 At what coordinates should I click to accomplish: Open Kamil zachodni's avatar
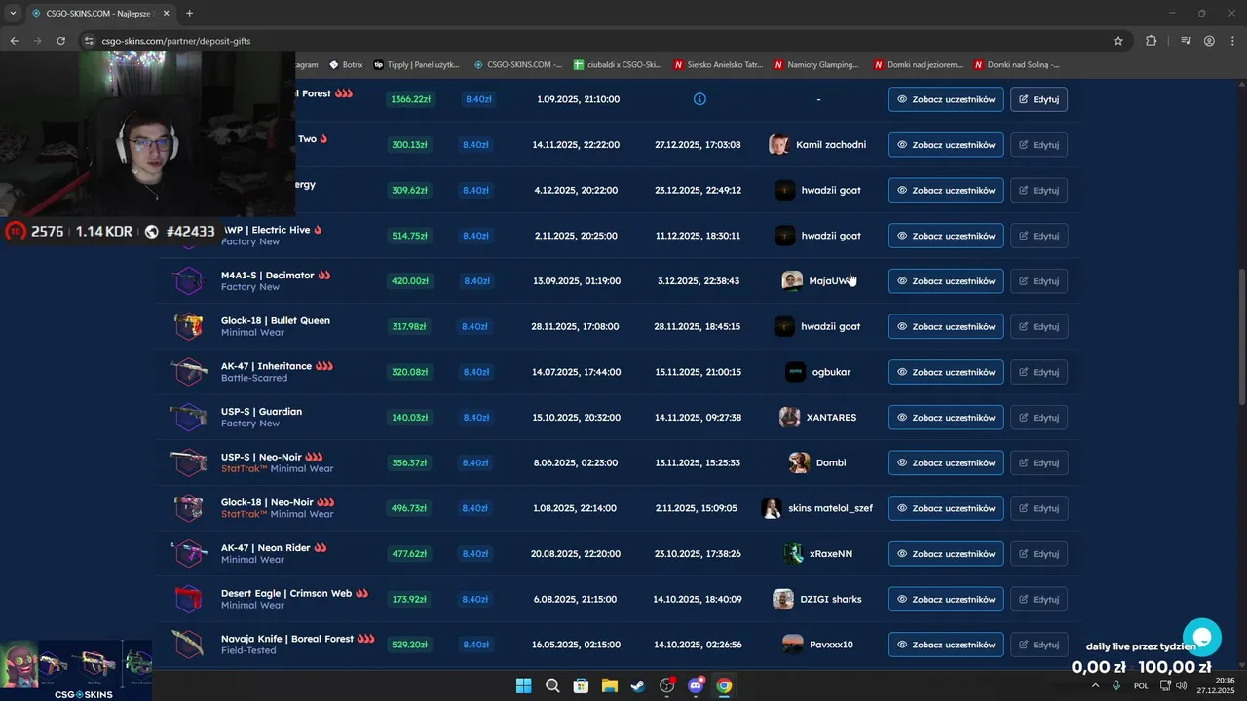(778, 145)
